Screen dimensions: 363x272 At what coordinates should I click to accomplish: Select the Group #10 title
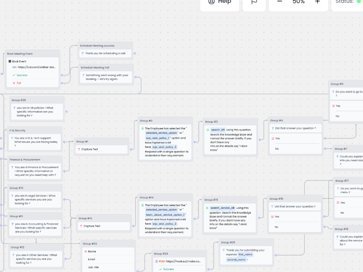(x=16, y=188)
